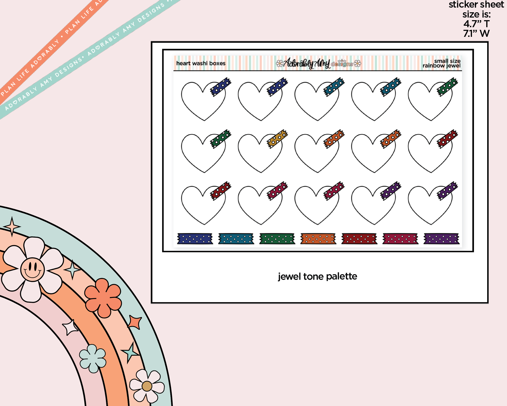Choose the green polka dot washi strip
Screen dimensions: 507x406
[277, 239]
